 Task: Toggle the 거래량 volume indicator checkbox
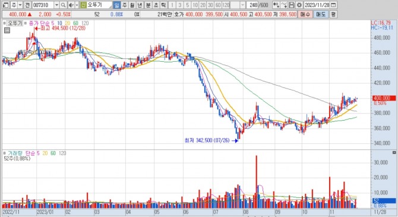click(x=5, y=153)
